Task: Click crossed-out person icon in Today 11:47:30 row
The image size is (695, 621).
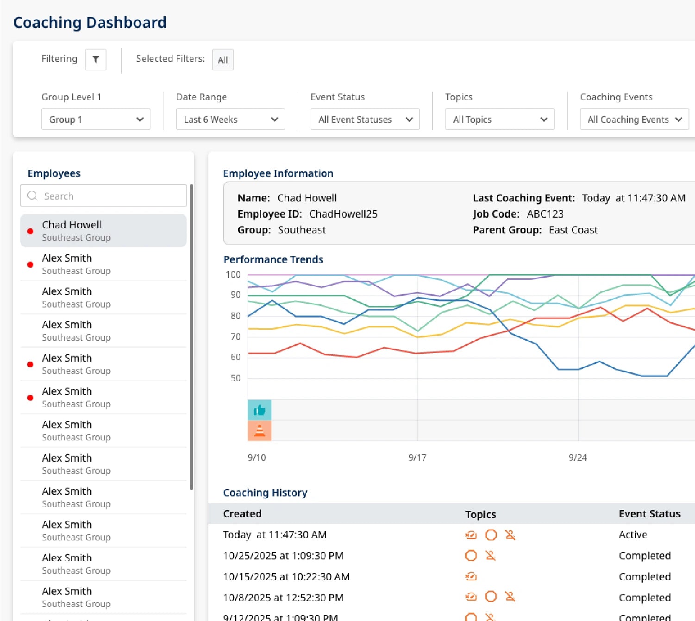Action: coord(510,535)
